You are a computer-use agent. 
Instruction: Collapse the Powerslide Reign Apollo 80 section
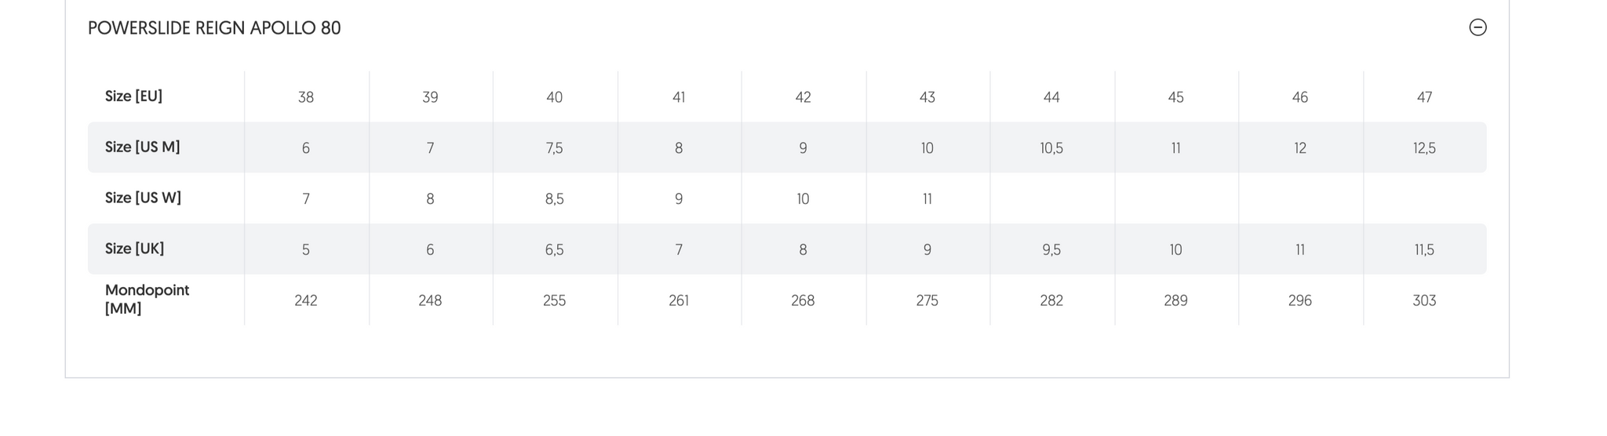tap(1478, 27)
